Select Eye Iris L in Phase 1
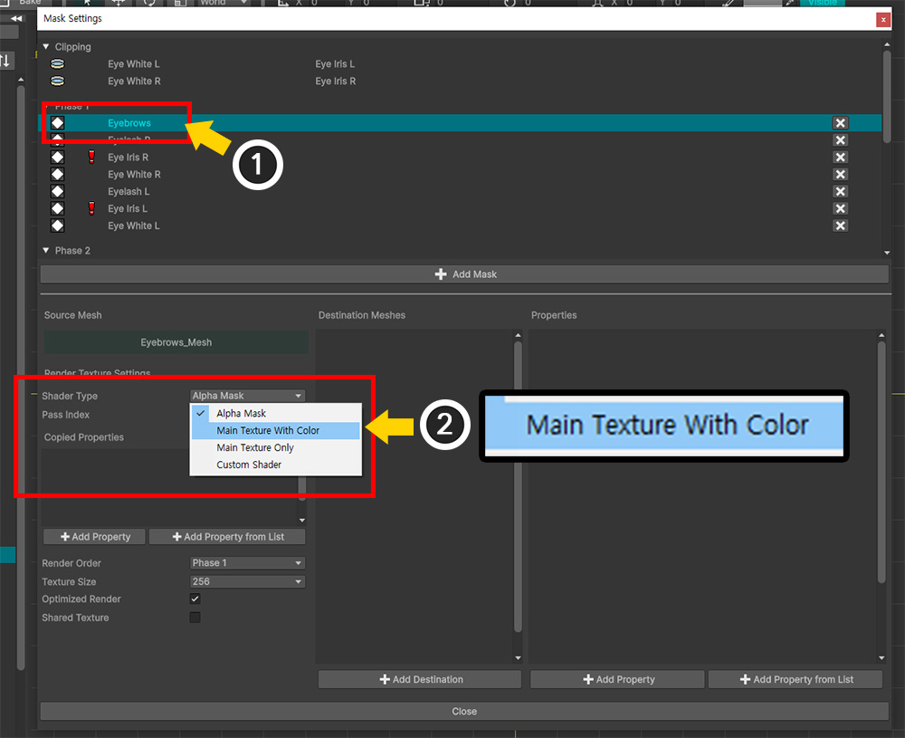Image resolution: width=905 pixels, height=738 pixels. 128,208
